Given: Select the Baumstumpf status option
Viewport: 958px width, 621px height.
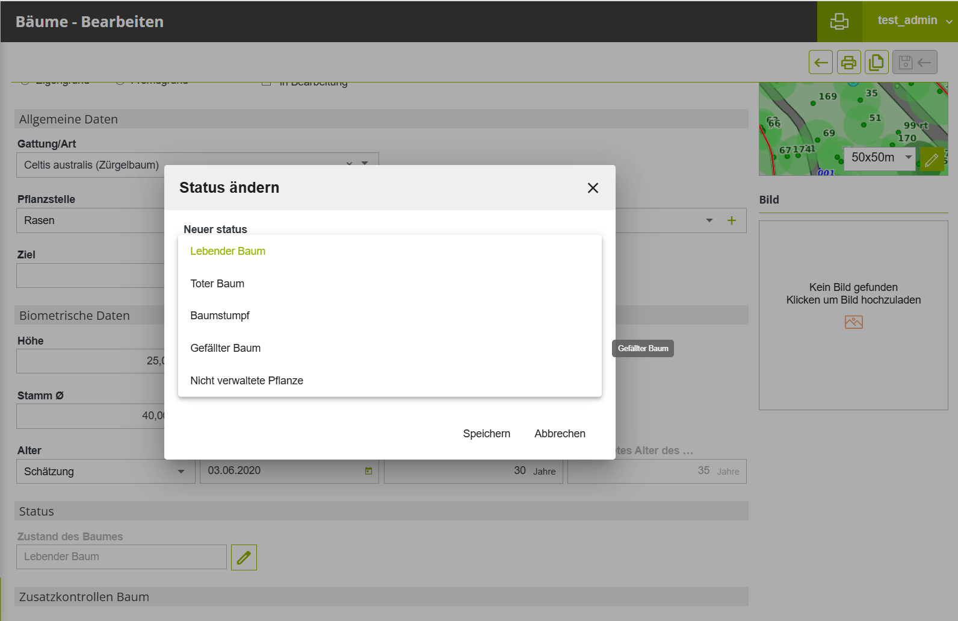Looking at the screenshot, I should click(x=220, y=316).
